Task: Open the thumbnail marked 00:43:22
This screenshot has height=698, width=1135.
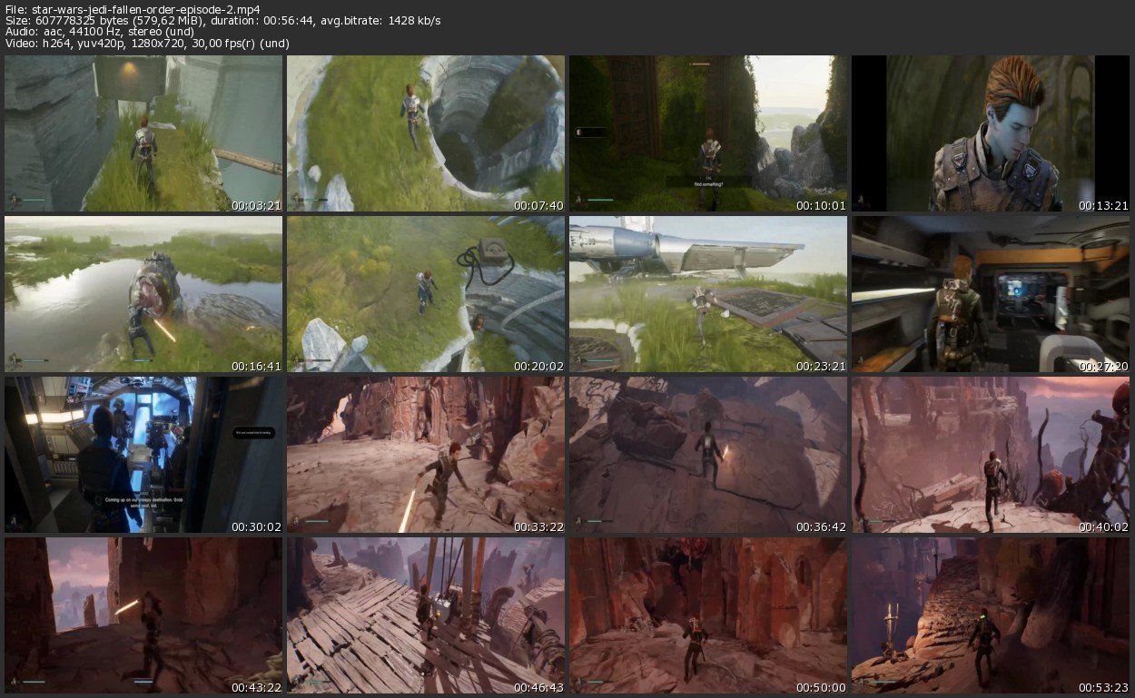Action: coord(143,615)
